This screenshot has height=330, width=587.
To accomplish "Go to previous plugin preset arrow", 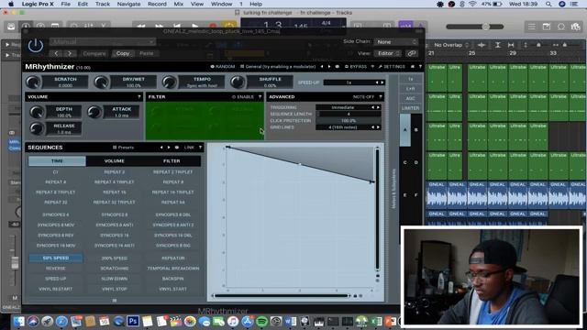I will [57, 53].
